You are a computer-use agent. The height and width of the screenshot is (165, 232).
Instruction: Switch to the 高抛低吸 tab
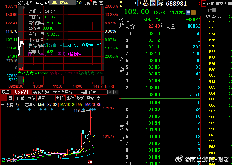(x=88, y=92)
